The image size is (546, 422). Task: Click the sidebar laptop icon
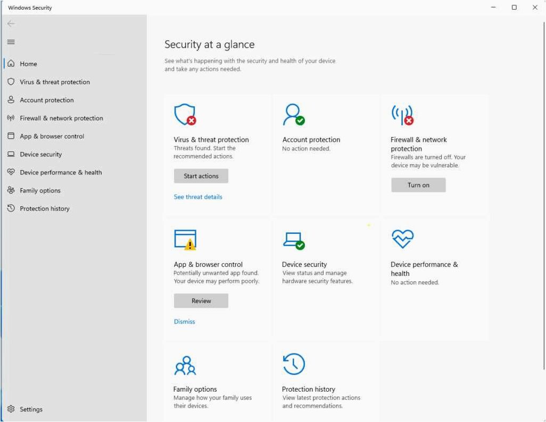click(11, 154)
